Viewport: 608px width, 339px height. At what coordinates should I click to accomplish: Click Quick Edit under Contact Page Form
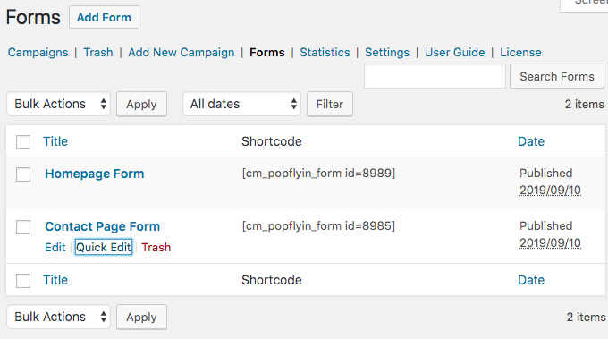click(x=104, y=247)
